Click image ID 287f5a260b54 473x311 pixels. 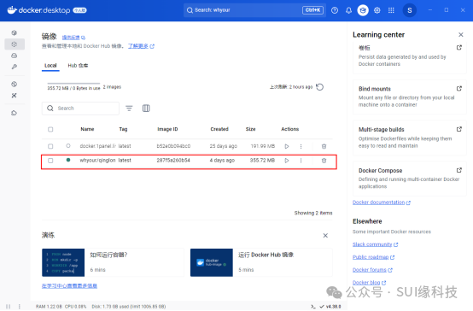173,161
